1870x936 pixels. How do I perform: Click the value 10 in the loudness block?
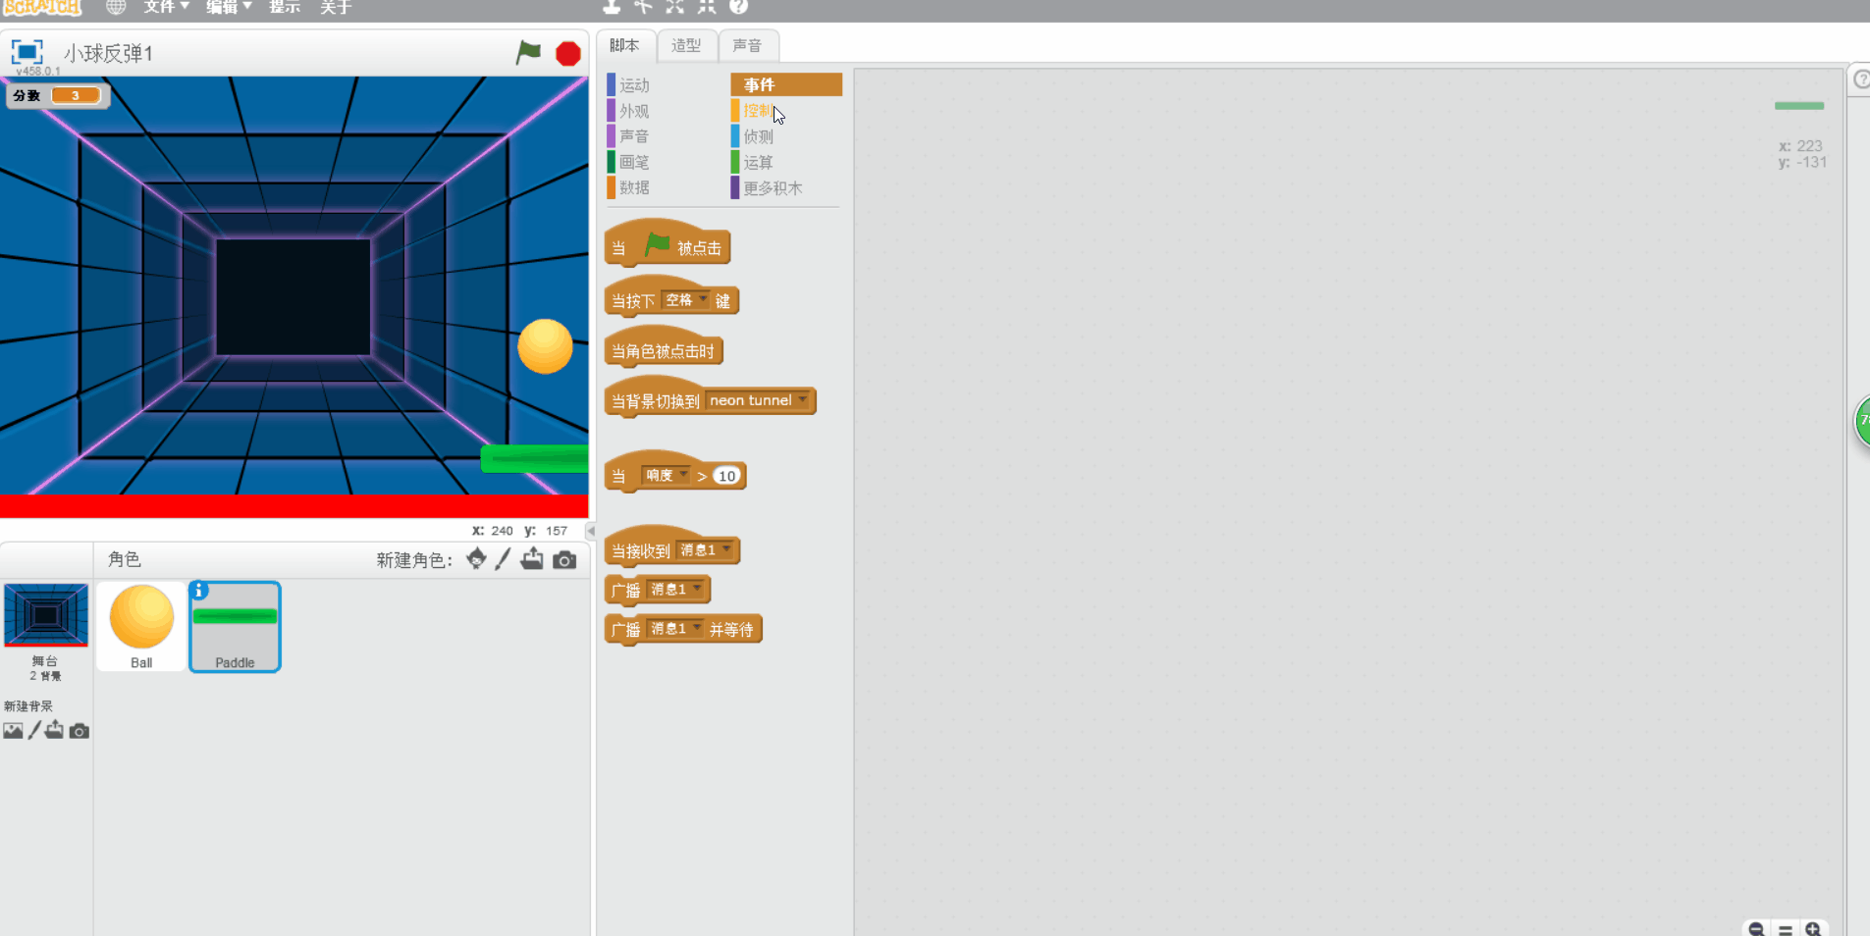point(726,476)
